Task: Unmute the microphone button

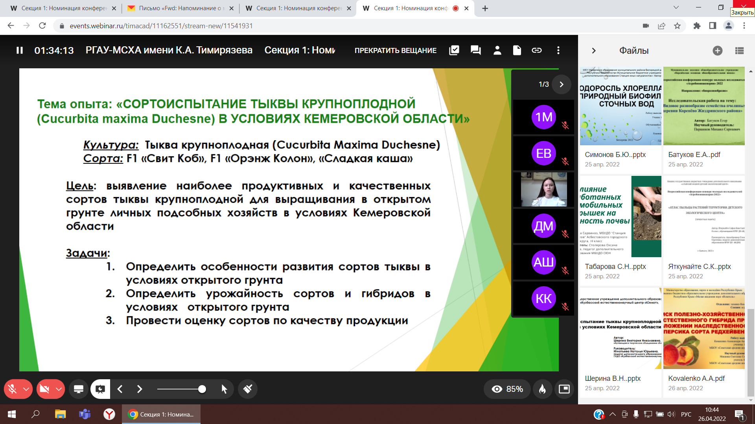Action: point(12,389)
